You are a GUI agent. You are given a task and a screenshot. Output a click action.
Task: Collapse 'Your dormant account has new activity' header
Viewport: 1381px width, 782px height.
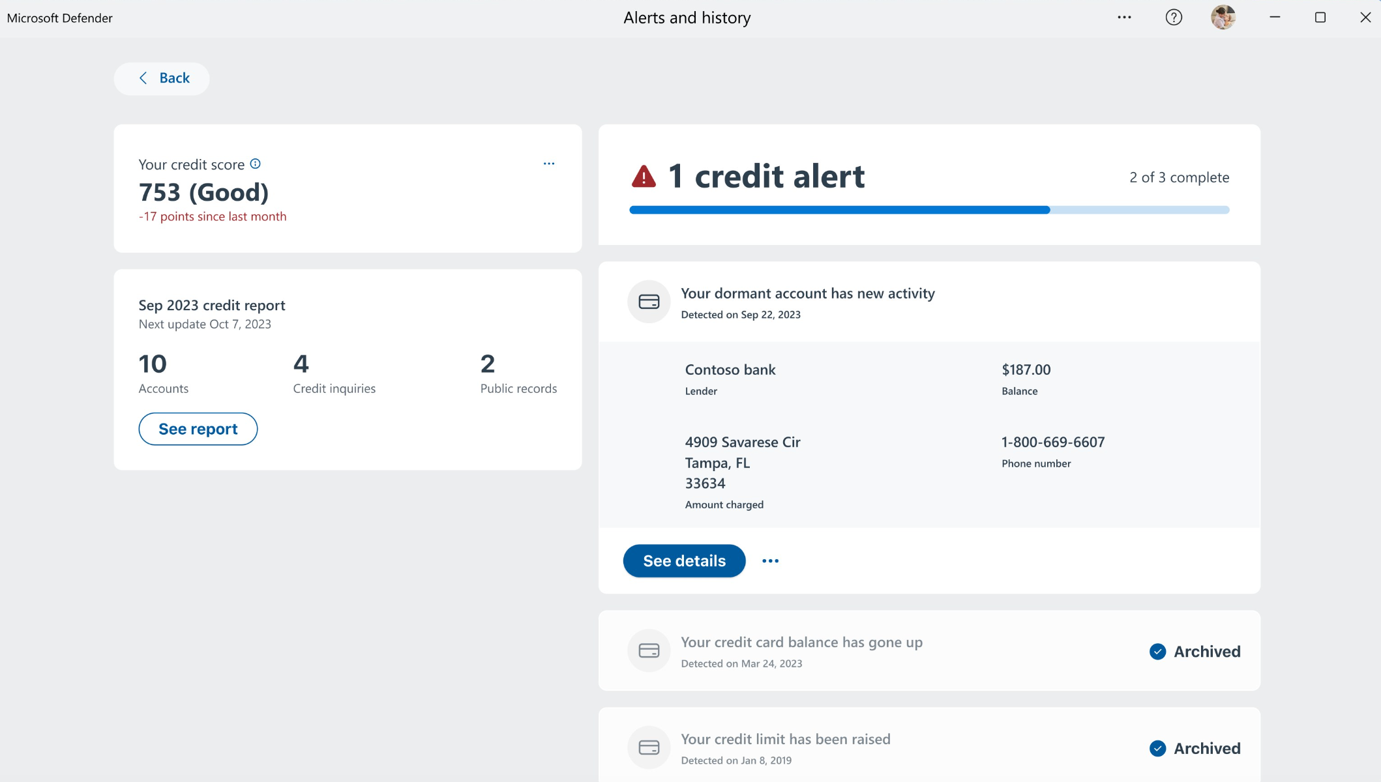[x=929, y=302]
